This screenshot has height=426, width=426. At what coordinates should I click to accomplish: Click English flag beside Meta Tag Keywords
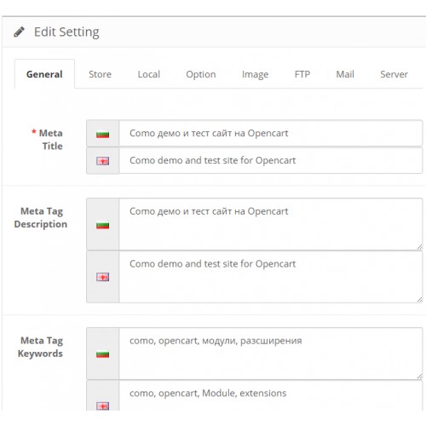(x=102, y=406)
